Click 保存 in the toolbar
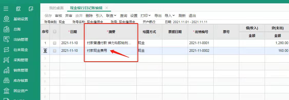This screenshot has height=100, width=289. pyautogui.click(x=48, y=16)
